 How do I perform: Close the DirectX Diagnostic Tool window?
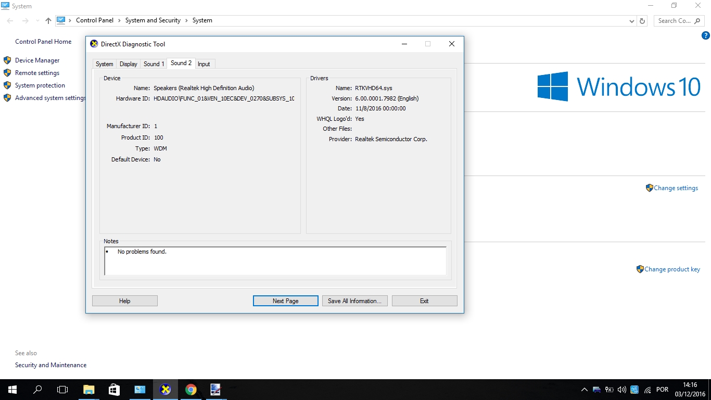pyautogui.click(x=452, y=44)
